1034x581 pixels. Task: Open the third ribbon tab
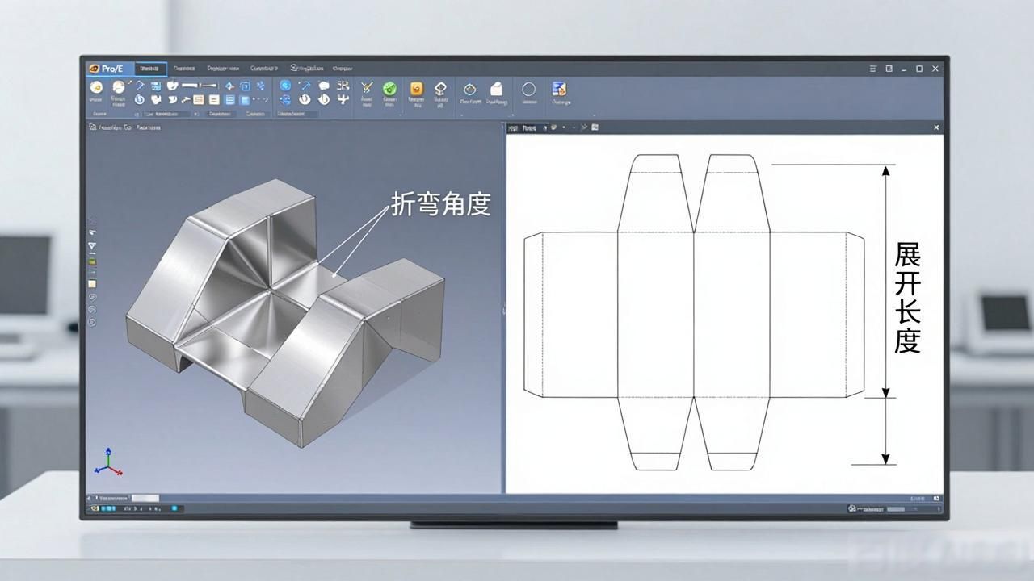click(x=222, y=69)
